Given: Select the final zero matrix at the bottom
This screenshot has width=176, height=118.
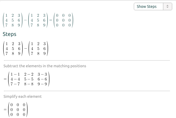Looking at the screenshot, I should coord(18,110).
